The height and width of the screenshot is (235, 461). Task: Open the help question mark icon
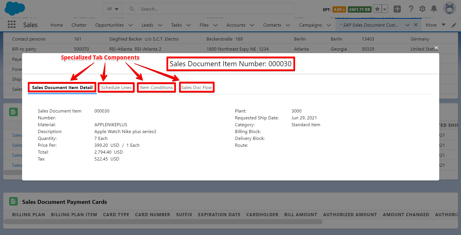pyautogui.click(x=411, y=9)
